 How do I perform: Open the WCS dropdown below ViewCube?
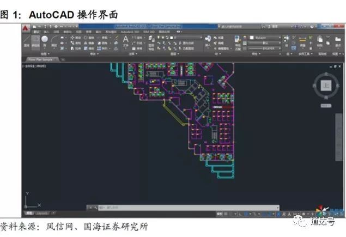326,106
